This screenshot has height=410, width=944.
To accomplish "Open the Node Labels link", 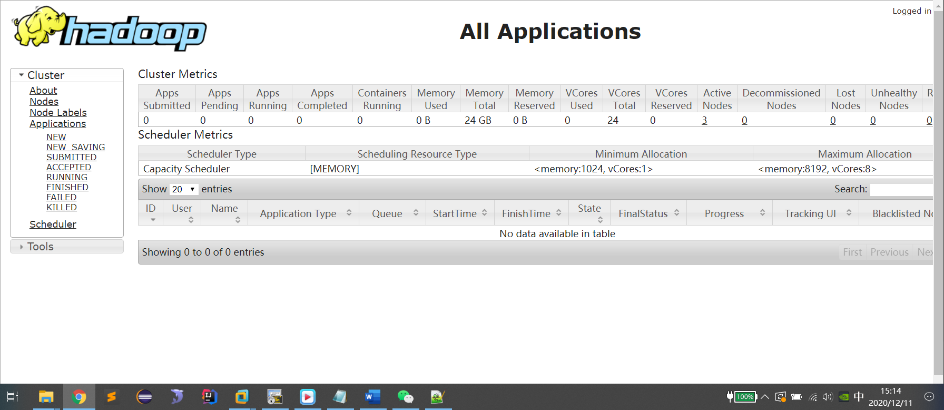I will pyautogui.click(x=58, y=113).
